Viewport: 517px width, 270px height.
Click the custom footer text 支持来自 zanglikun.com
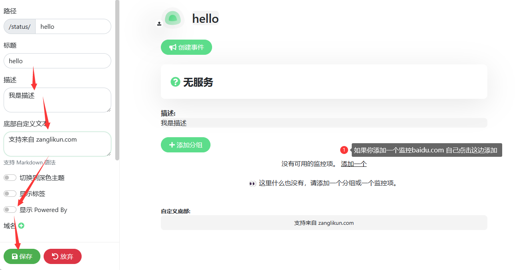pyautogui.click(x=324, y=223)
